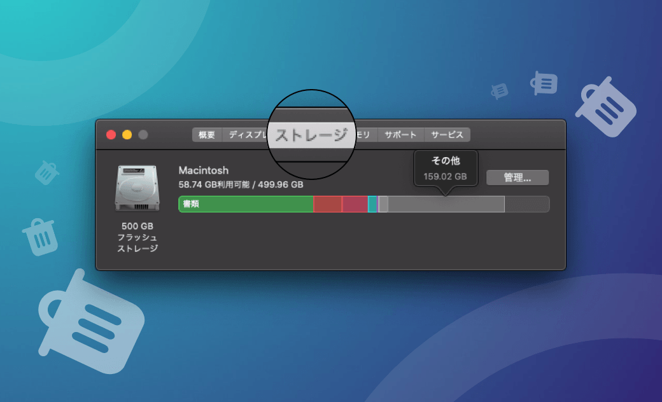Switch to the サポート tab
Image resolution: width=662 pixels, height=402 pixels.
tap(400, 134)
